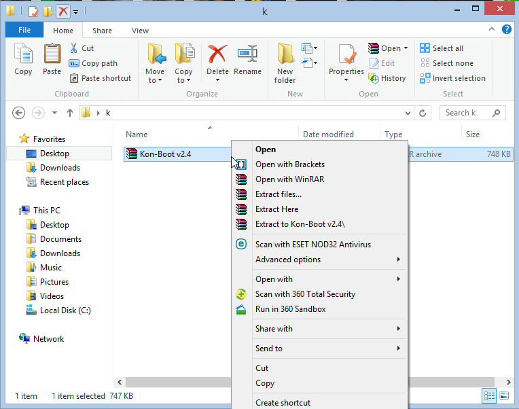The height and width of the screenshot is (409, 519).
Task: Switch to the Share tab
Action: [102, 31]
